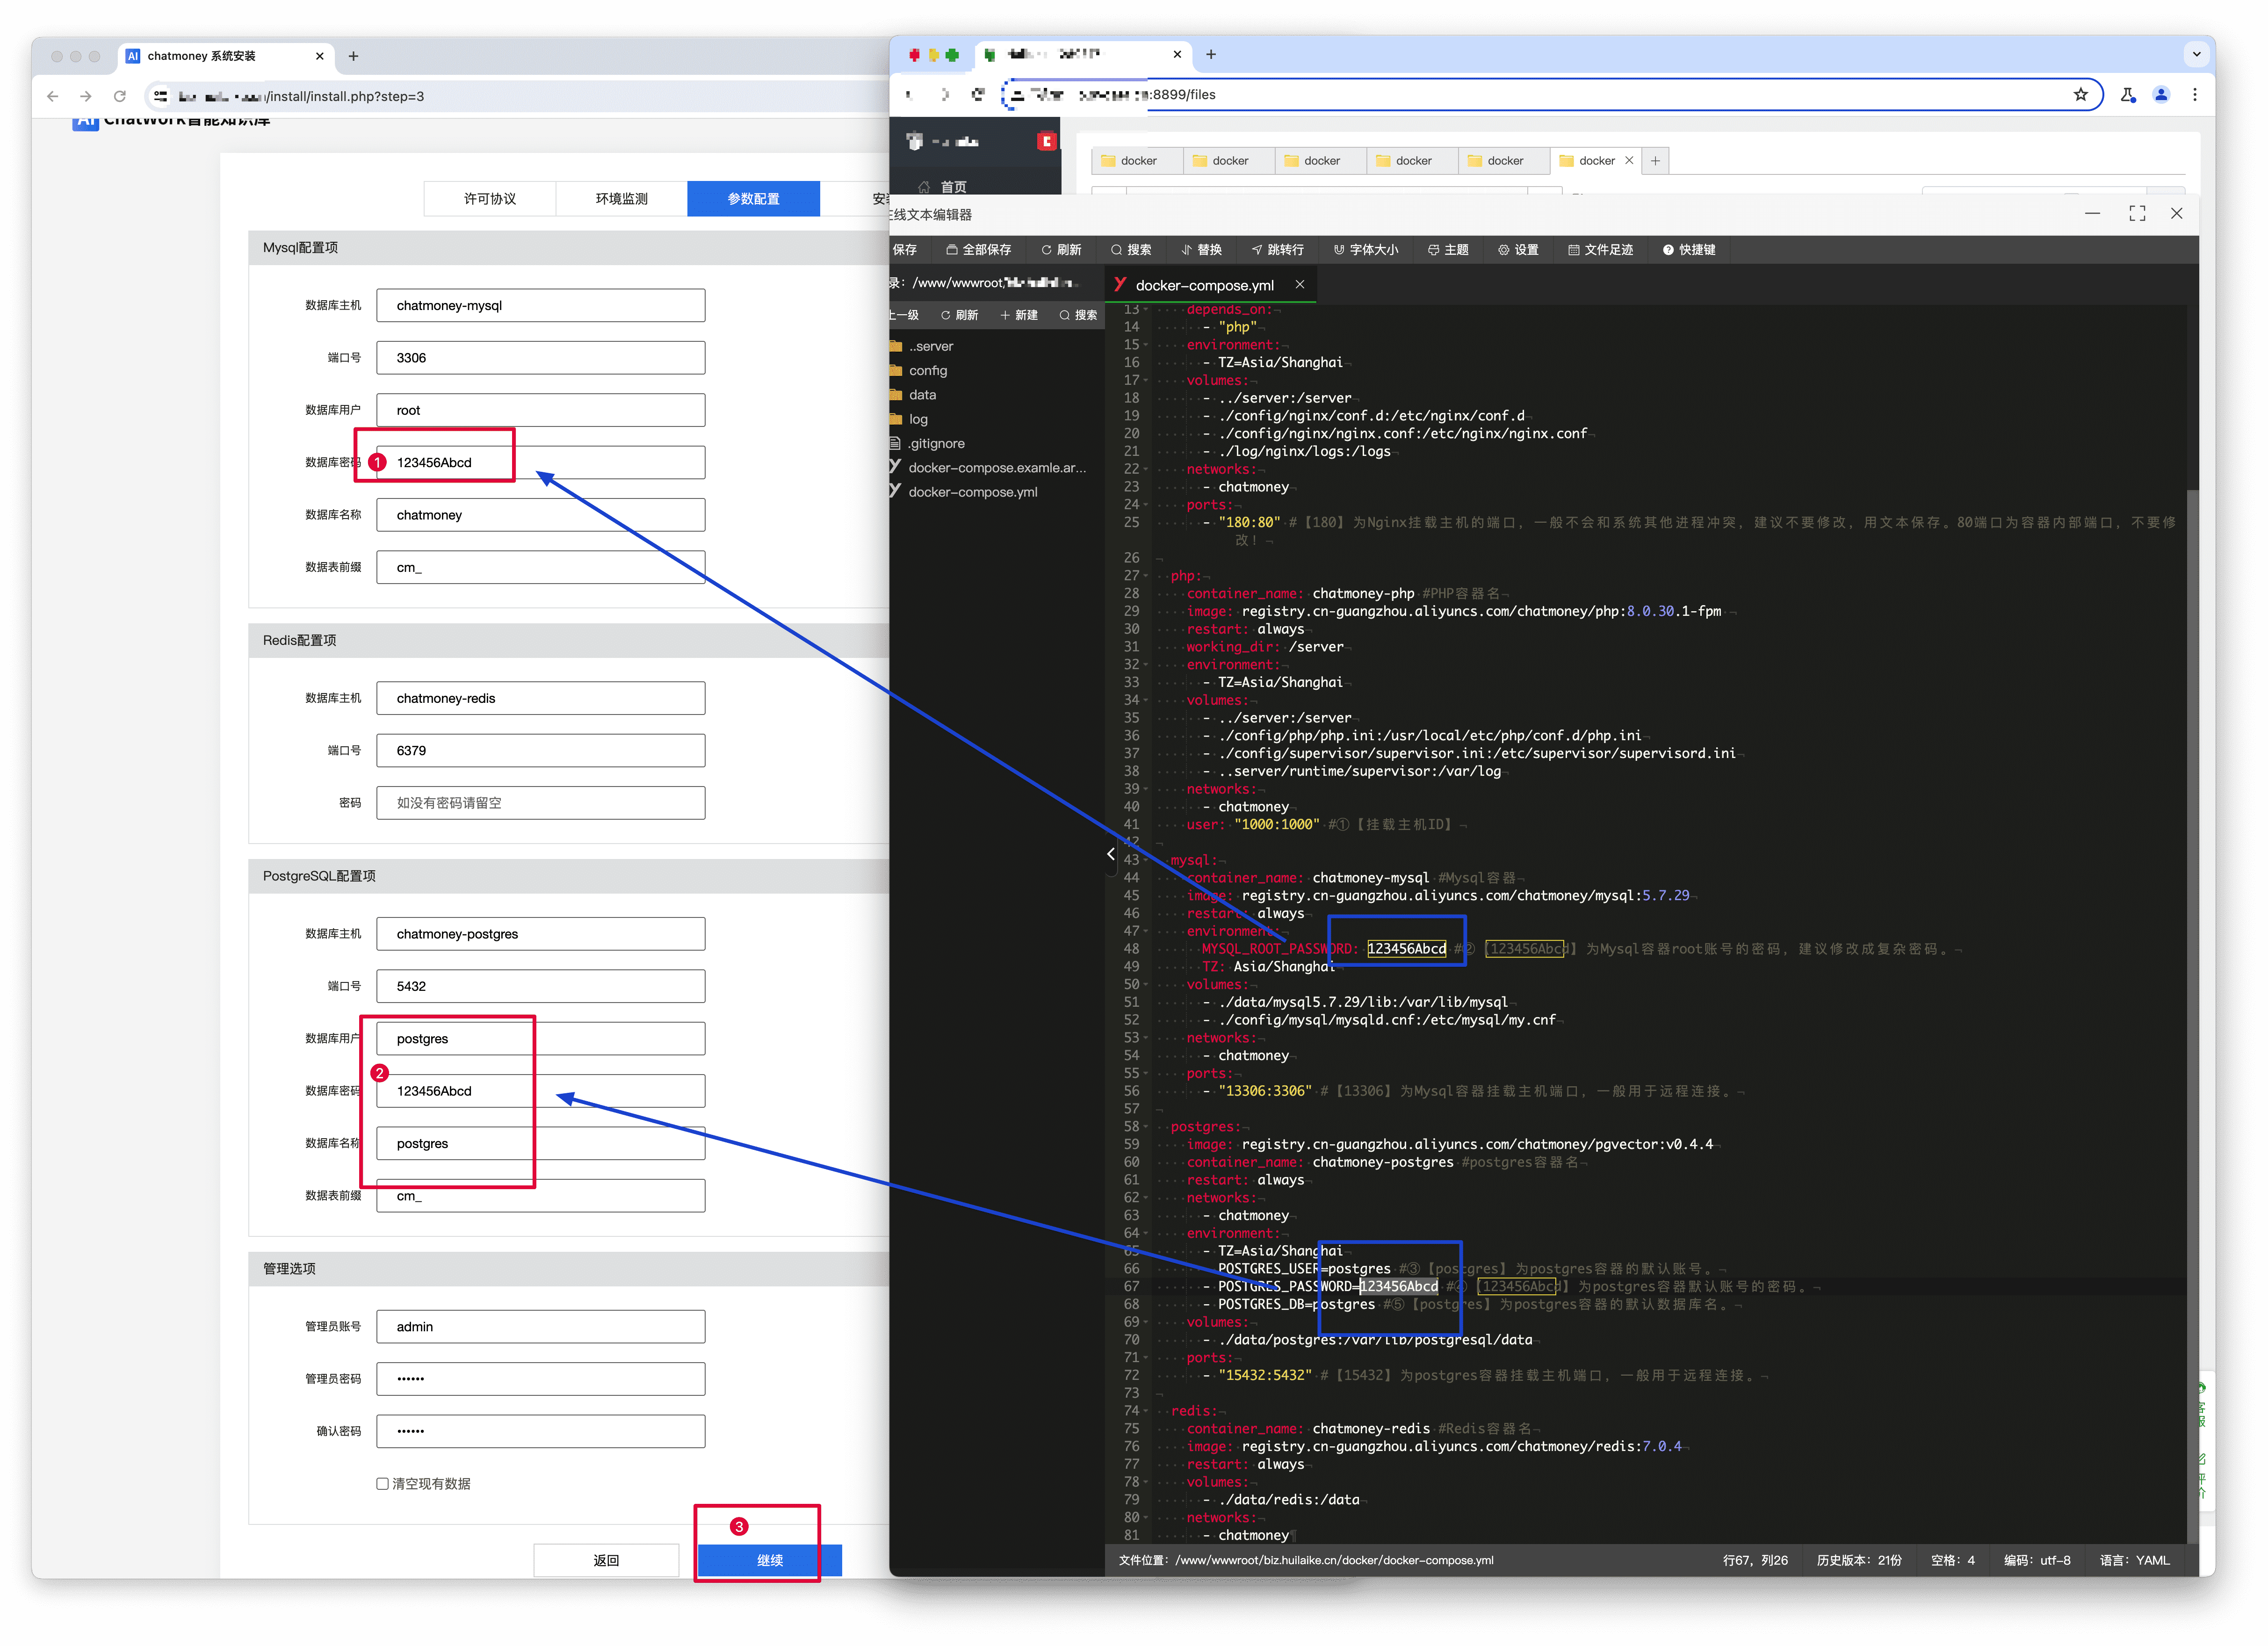Switch to the 许可协议 step tab

click(490, 199)
